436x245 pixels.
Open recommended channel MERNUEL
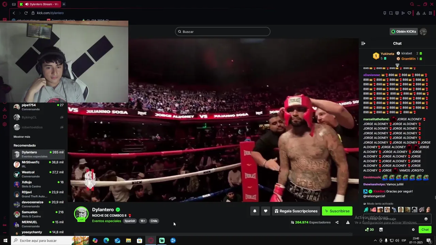point(38,224)
